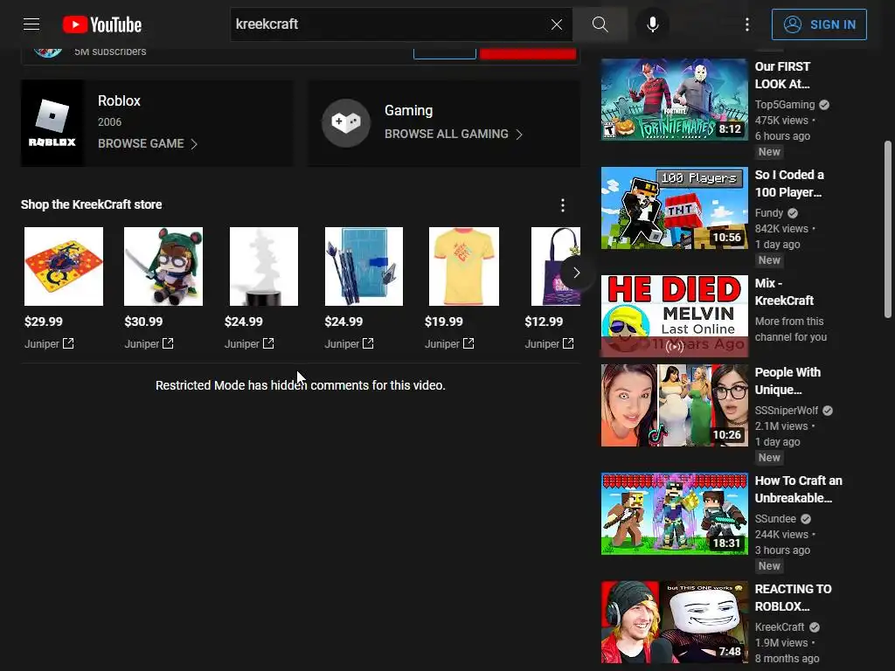Click the Roblox game title text

(119, 101)
